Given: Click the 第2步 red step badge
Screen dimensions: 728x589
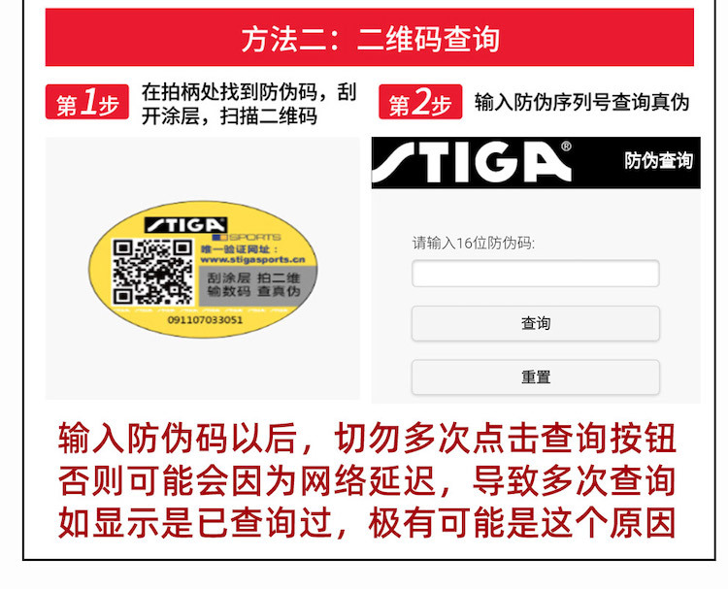Looking at the screenshot, I should tap(420, 102).
